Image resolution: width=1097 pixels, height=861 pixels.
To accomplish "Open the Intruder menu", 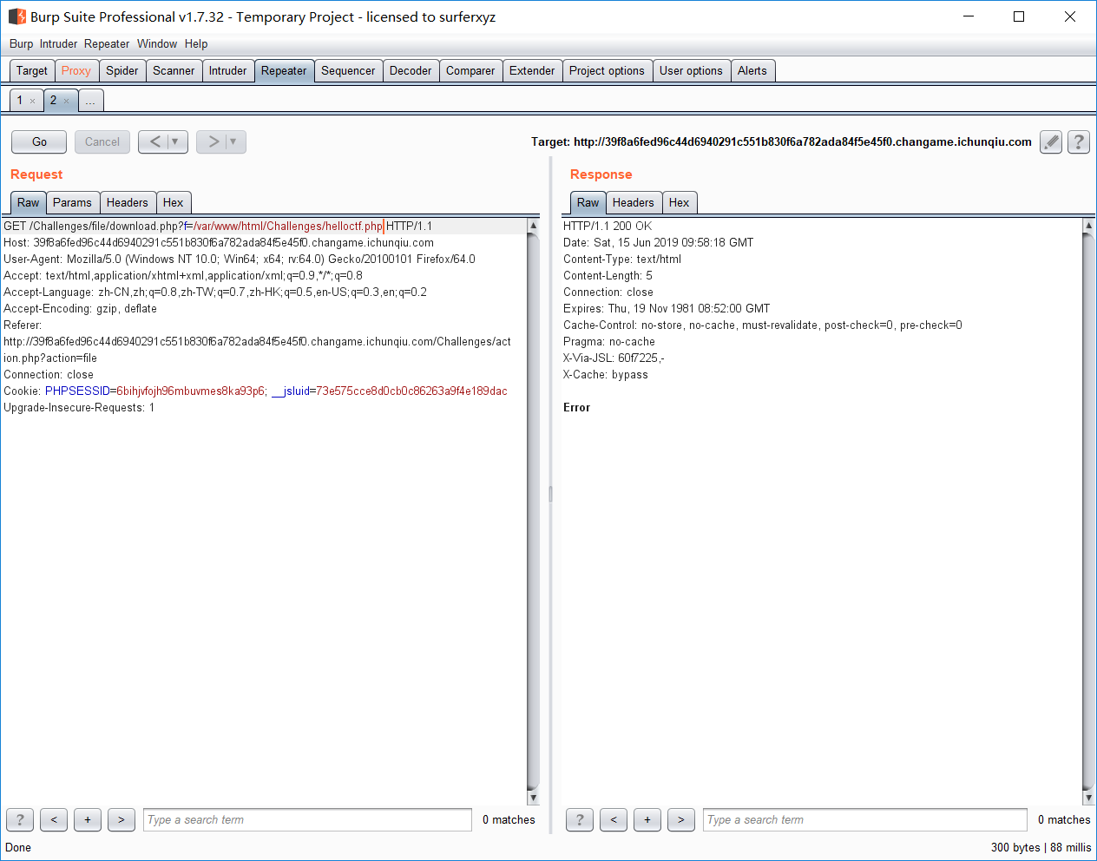I will click(x=58, y=43).
